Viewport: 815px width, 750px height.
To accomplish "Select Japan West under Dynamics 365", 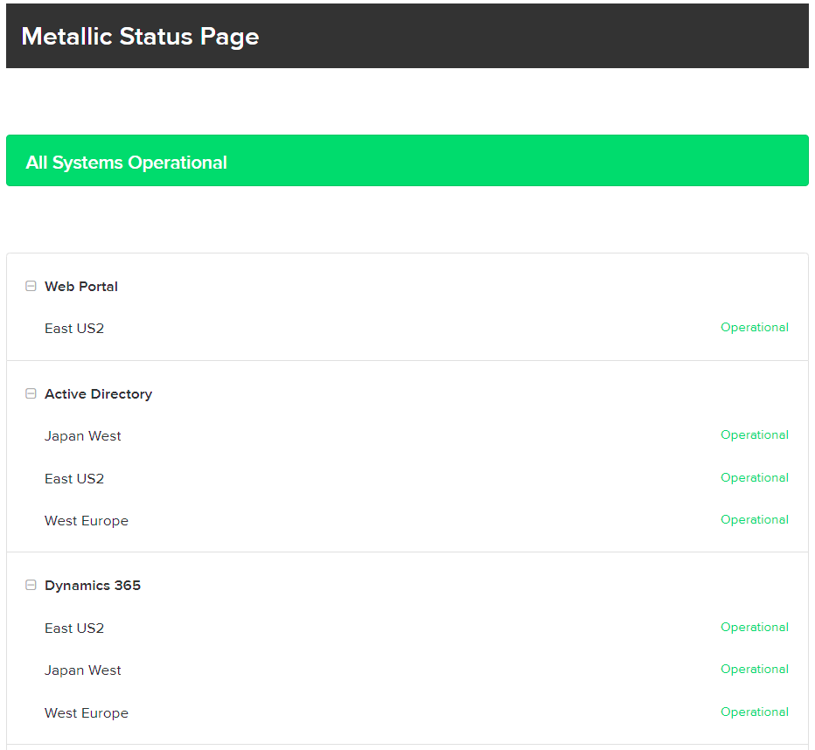I will (83, 670).
